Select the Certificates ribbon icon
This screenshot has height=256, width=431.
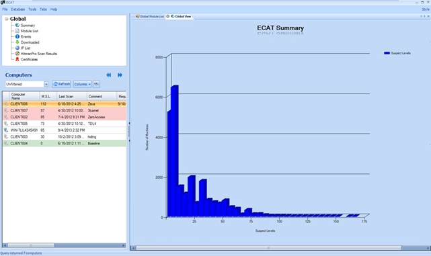(x=17, y=59)
